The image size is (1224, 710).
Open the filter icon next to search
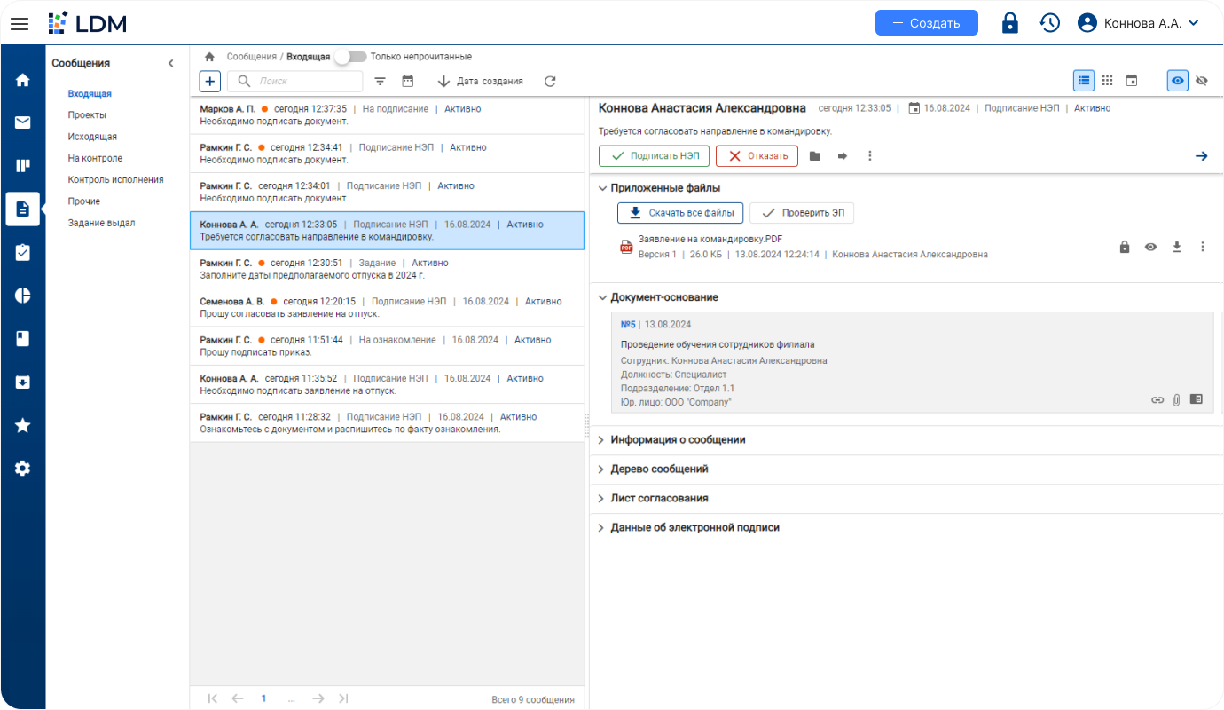point(381,81)
